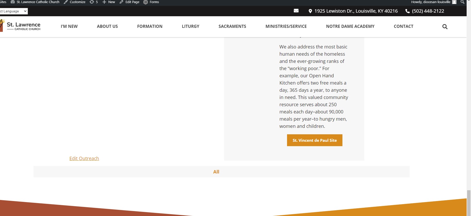Click the vertical scrollbar thumb

coord(469,199)
